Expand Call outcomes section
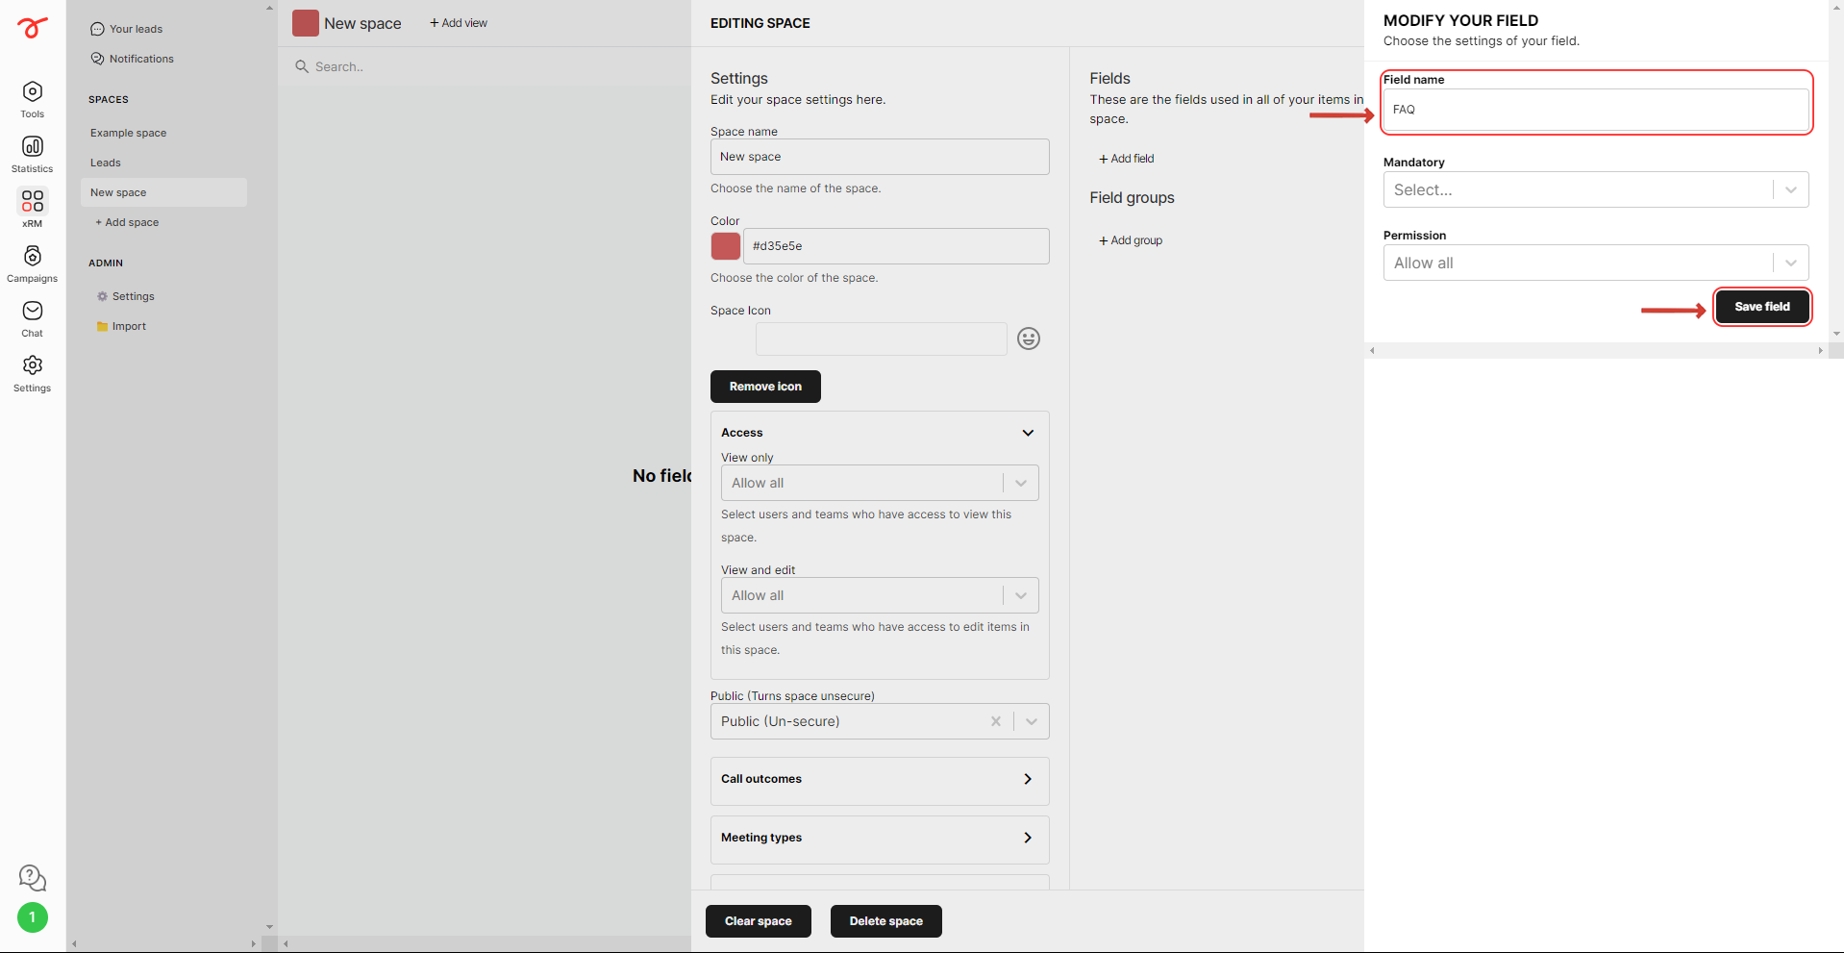The height and width of the screenshot is (953, 1844). pos(880,780)
